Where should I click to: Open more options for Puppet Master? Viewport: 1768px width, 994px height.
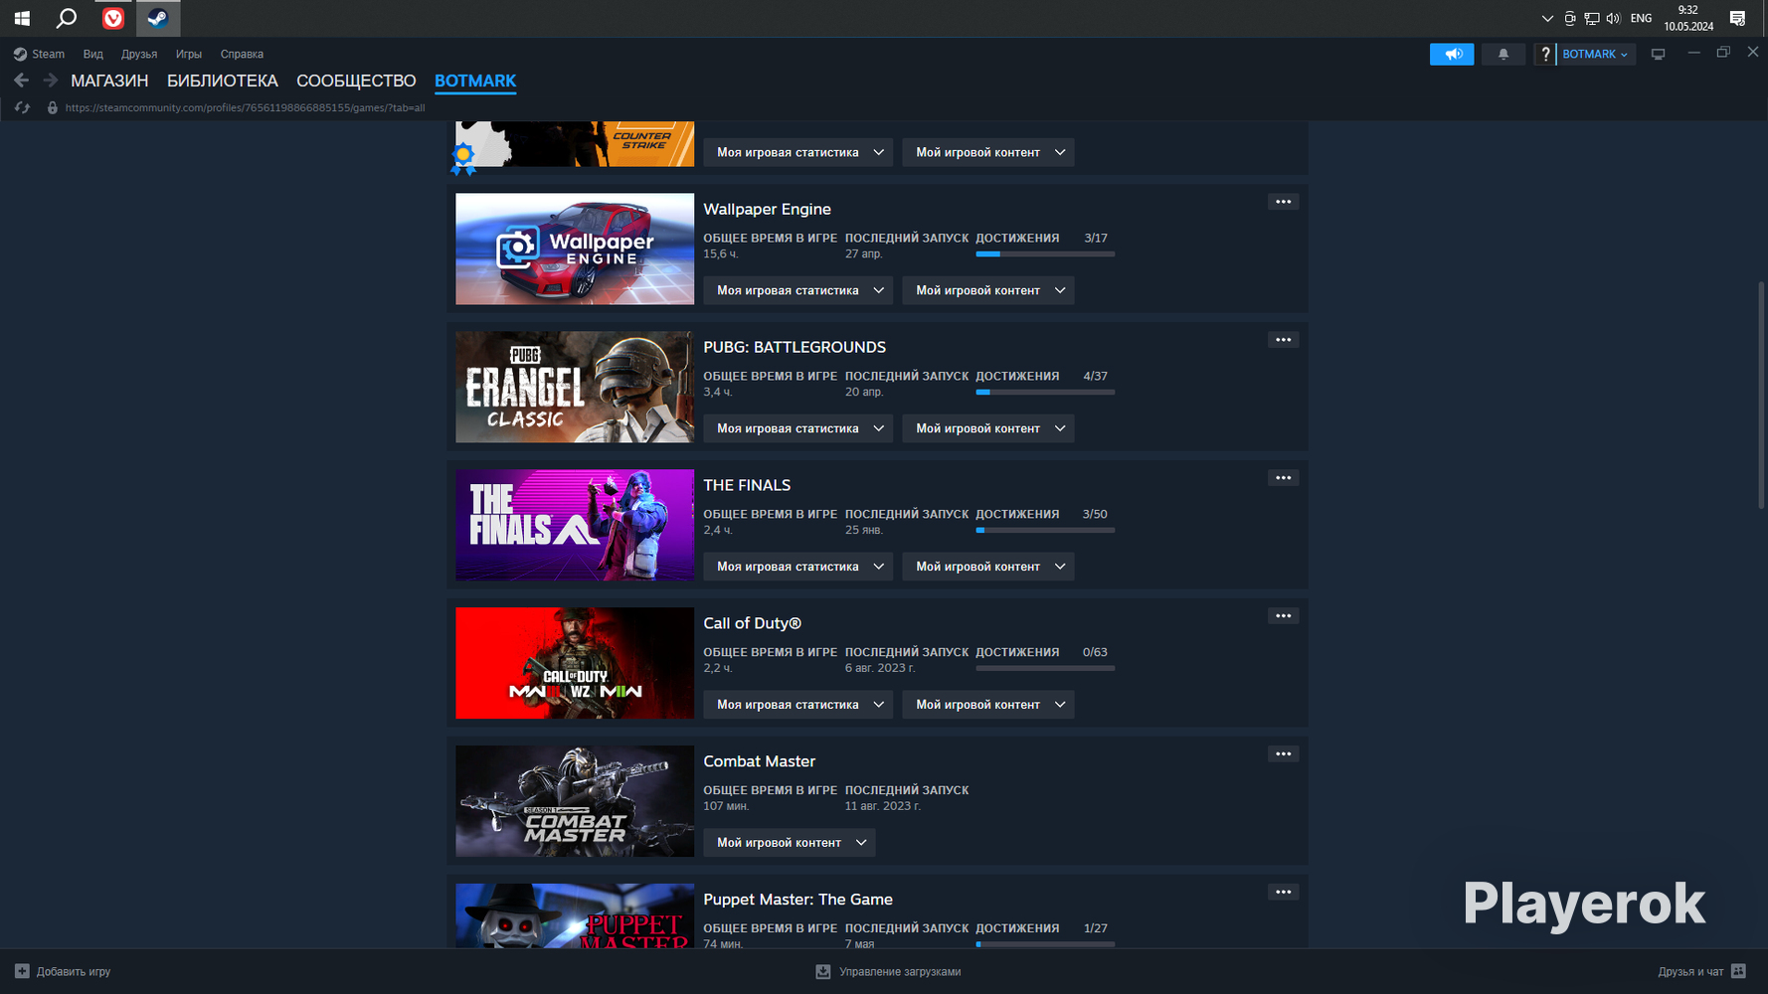pos(1284,893)
